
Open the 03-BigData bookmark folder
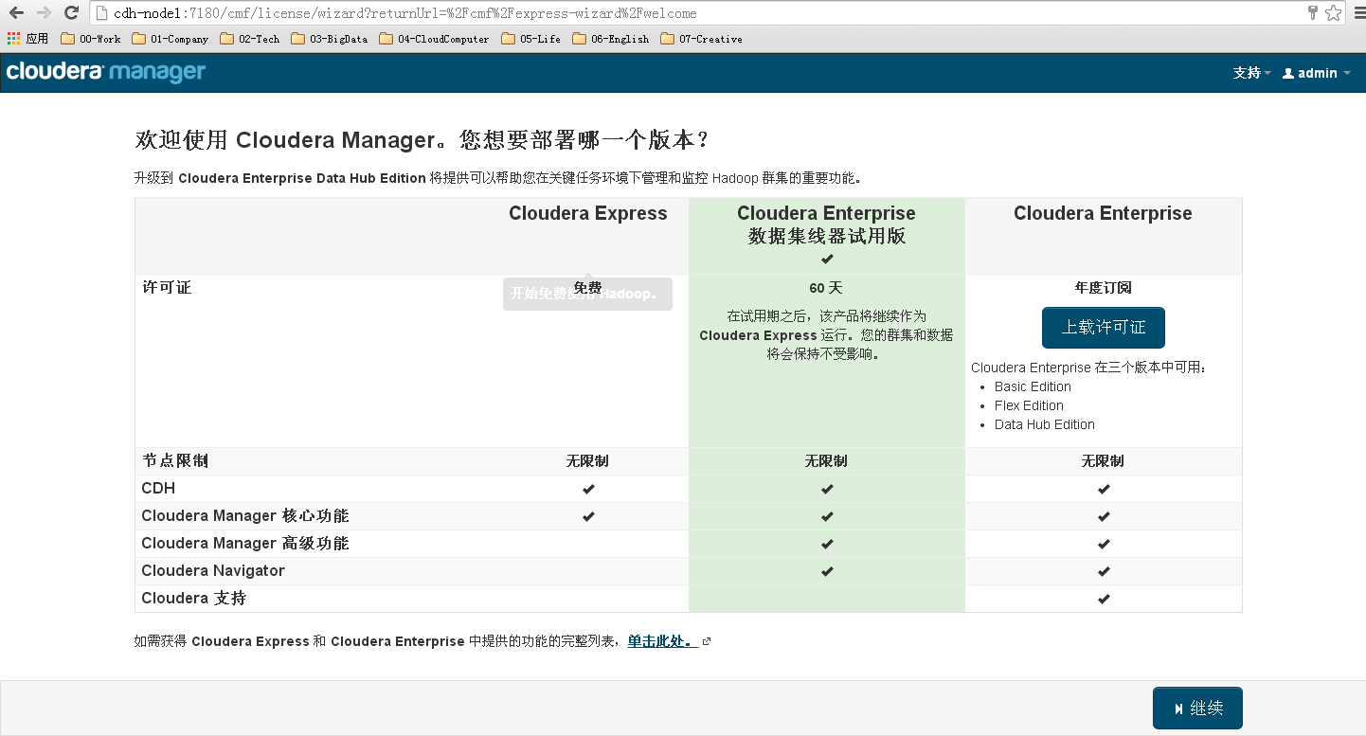click(330, 39)
